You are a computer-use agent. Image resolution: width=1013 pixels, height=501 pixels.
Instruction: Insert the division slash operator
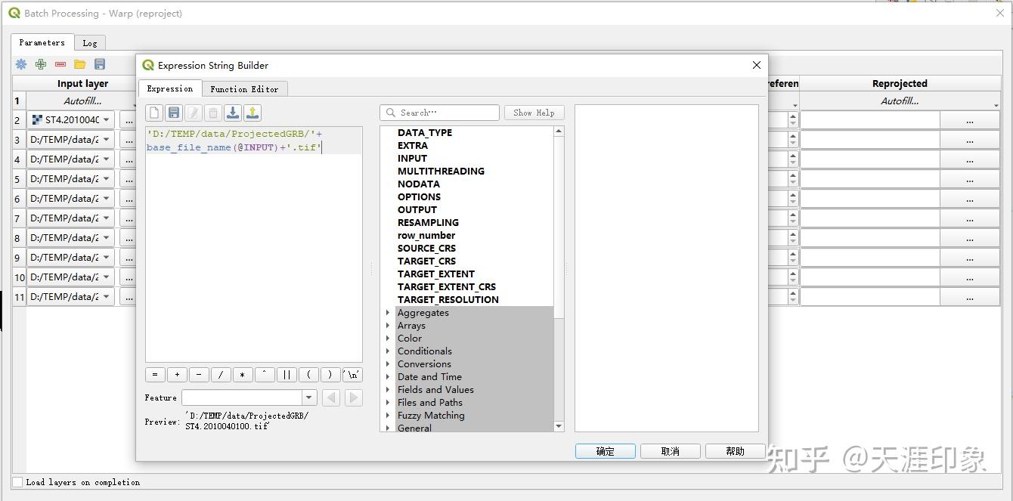click(221, 375)
